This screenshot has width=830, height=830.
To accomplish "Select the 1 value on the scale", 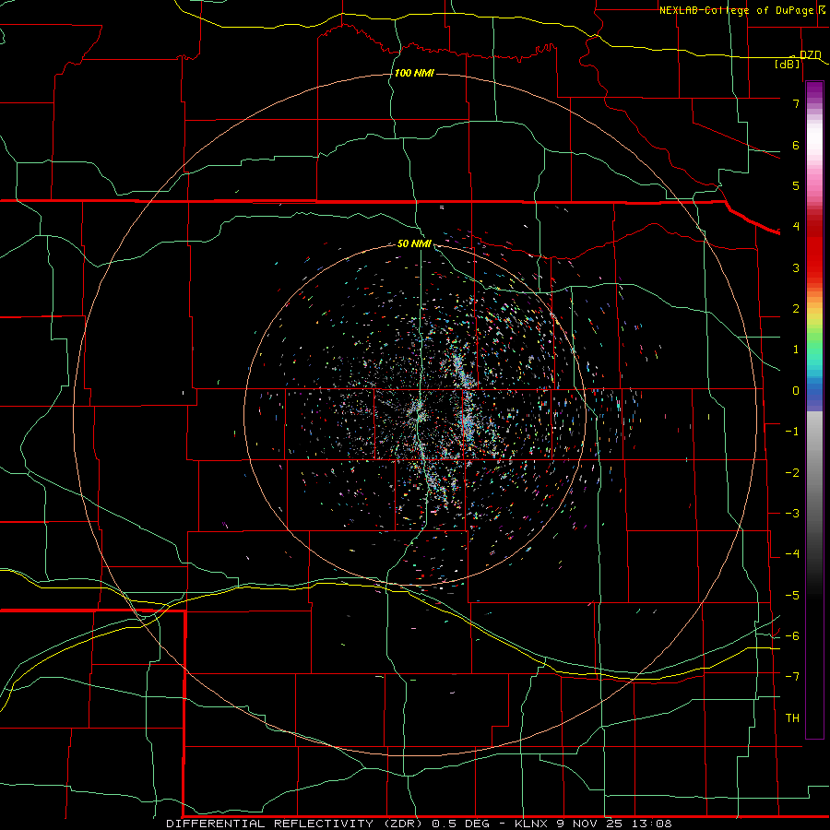I will (796, 350).
